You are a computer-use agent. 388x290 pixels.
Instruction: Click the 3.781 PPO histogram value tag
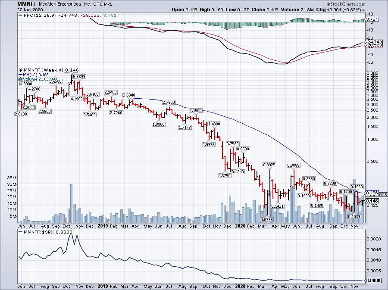point(372,19)
